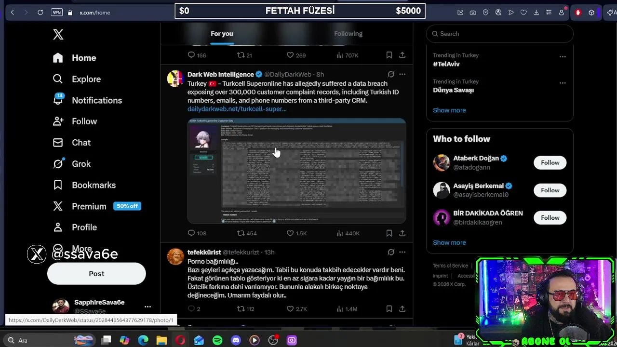617x347 pixels.
Task: Switch to the For you tab
Action: click(222, 34)
